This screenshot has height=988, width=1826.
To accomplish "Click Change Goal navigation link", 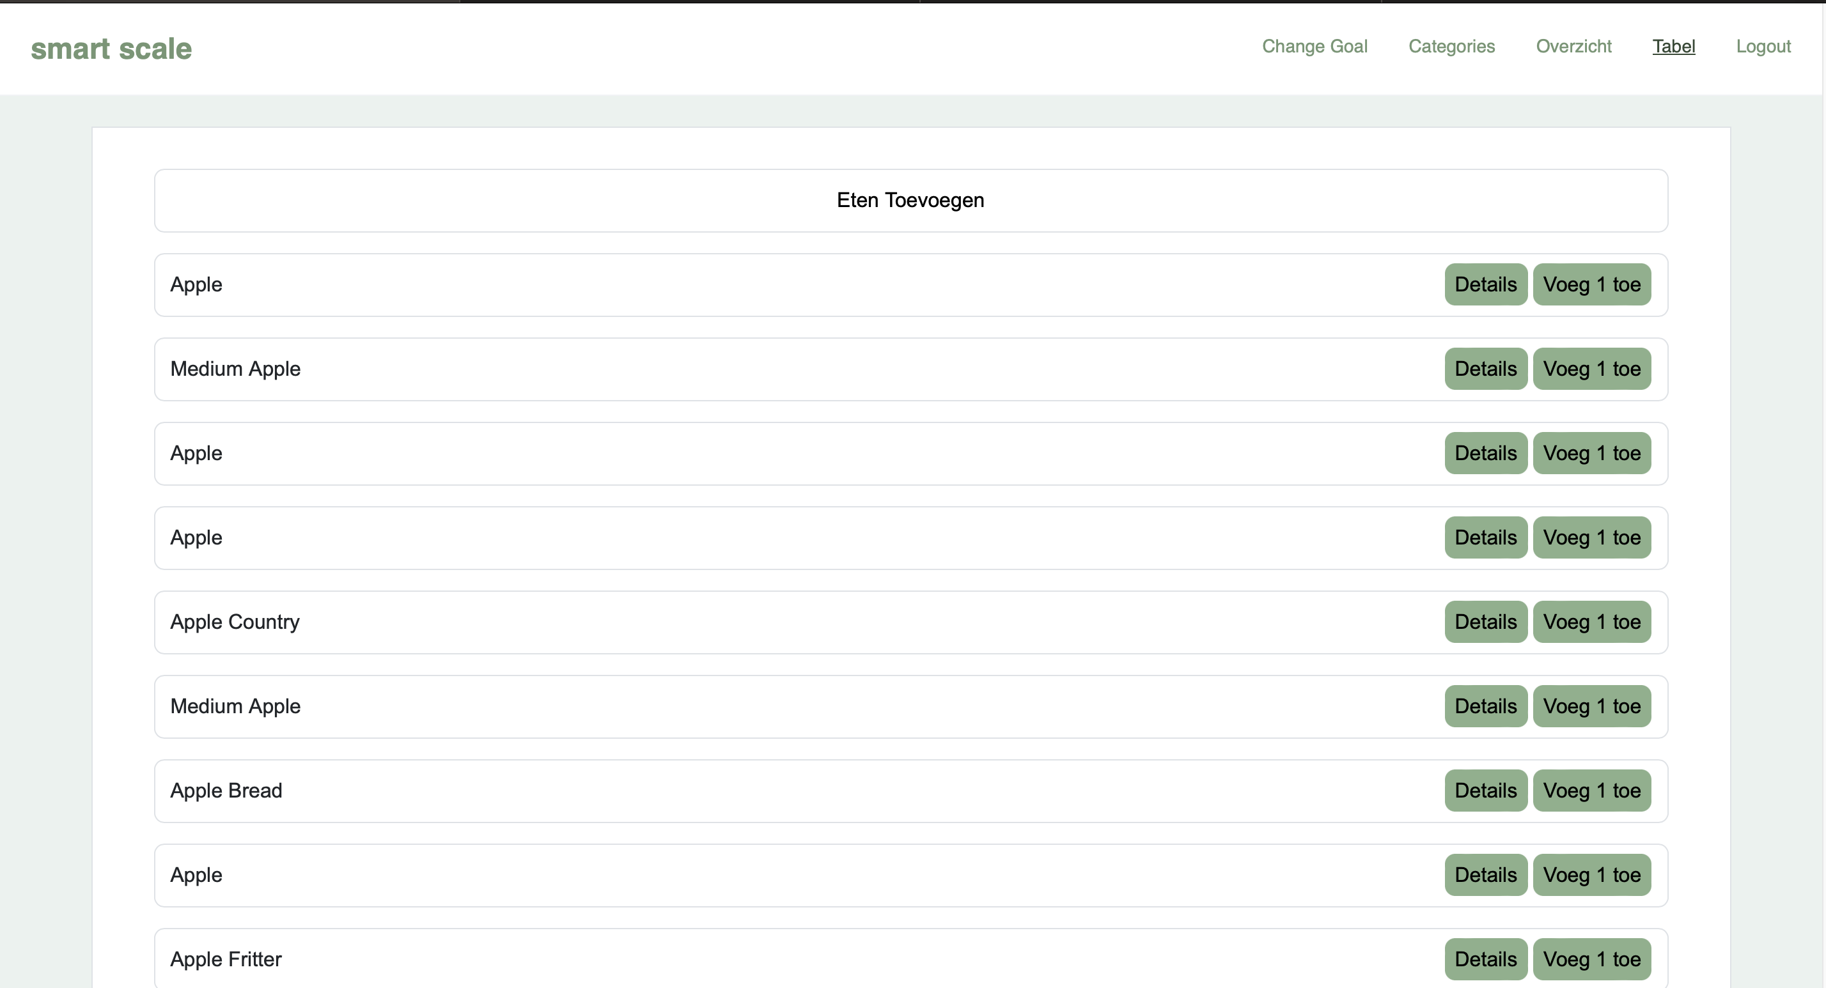I will pos(1313,46).
